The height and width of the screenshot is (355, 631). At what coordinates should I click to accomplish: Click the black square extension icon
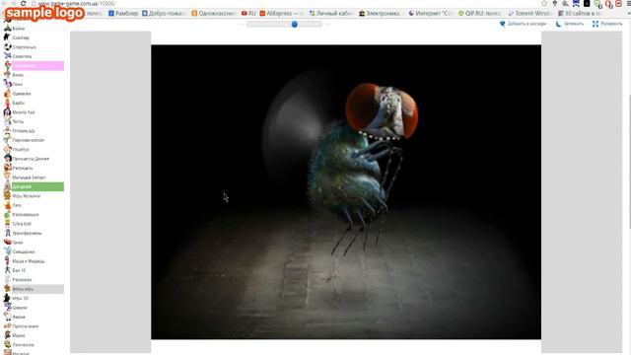click(587, 3)
